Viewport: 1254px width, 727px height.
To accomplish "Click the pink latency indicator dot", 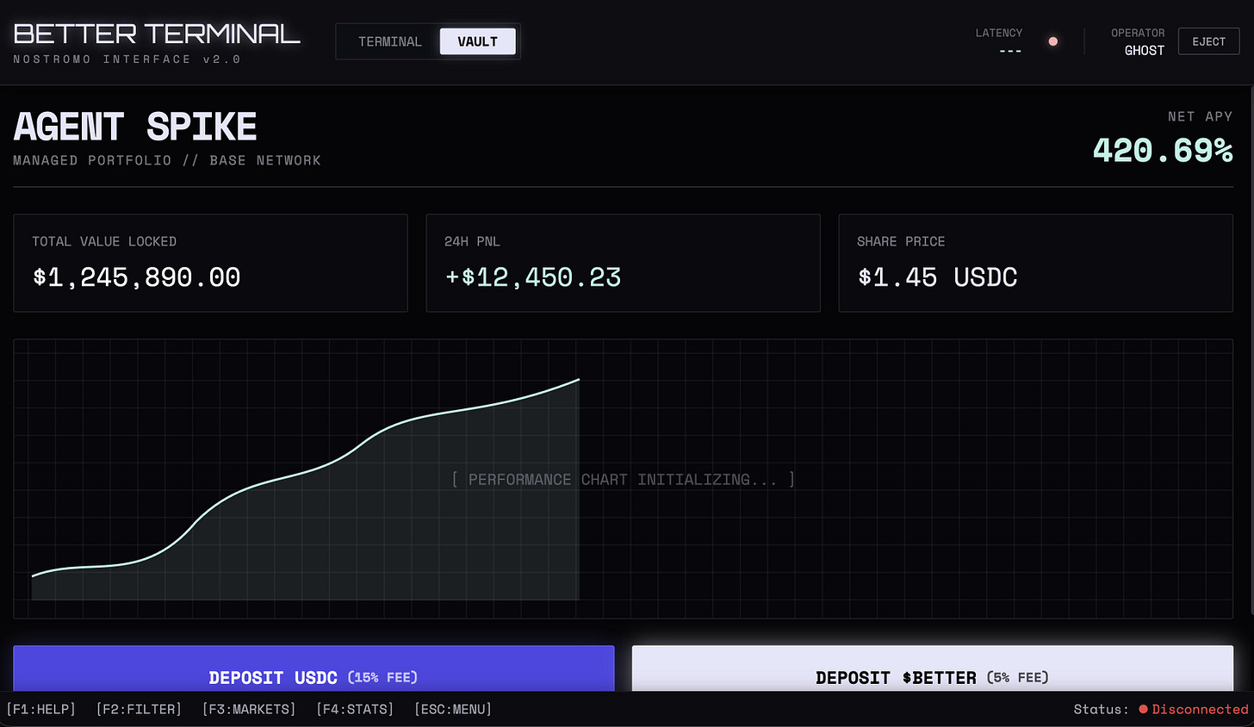I will [x=1052, y=41].
